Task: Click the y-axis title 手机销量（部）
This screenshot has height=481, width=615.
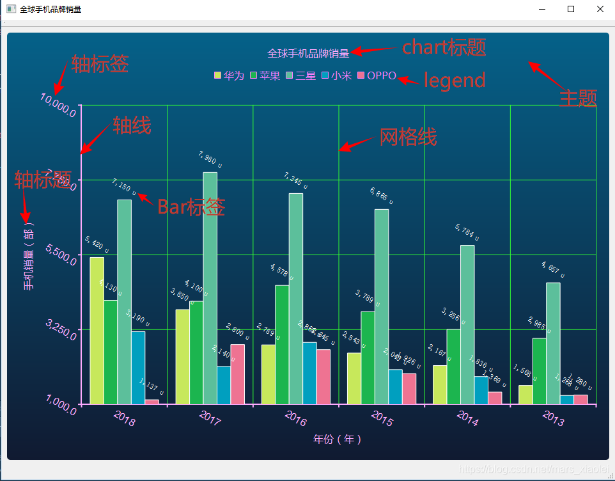Action: [29, 256]
